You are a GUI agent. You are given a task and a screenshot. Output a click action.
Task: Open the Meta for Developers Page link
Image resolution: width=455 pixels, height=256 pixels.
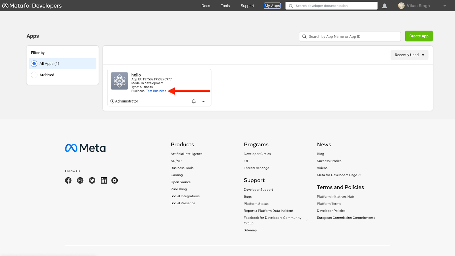pos(337,175)
